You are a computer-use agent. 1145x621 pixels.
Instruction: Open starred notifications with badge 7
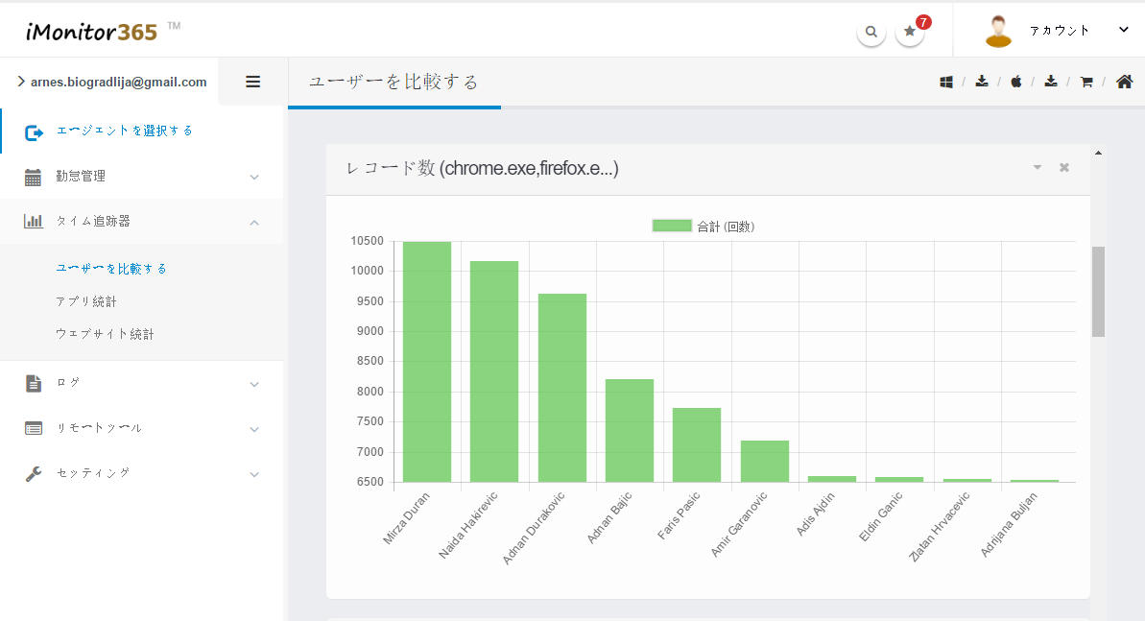point(910,32)
